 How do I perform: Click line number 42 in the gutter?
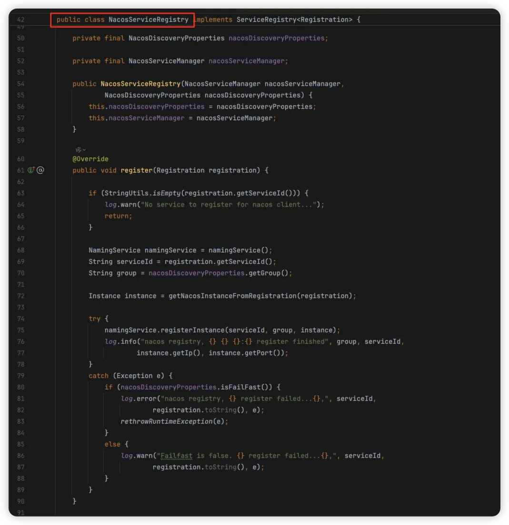pos(20,20)
